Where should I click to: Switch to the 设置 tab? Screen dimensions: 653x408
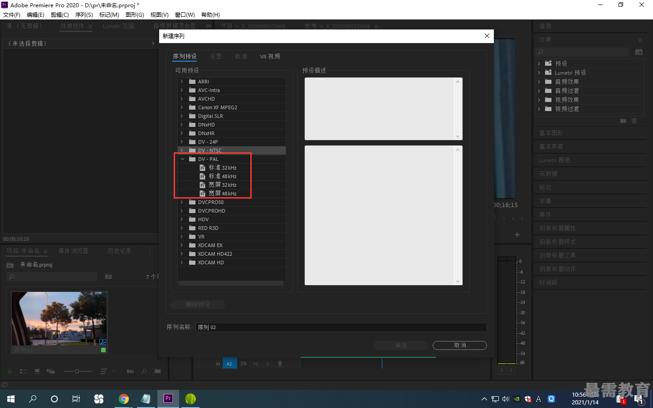coord(215,57)
